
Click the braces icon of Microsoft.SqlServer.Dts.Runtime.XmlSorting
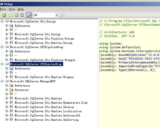coord(11,119)
